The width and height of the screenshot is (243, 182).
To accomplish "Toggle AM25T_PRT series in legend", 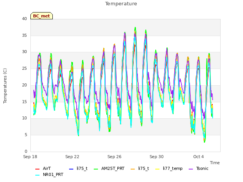I will tap(109, 168).
